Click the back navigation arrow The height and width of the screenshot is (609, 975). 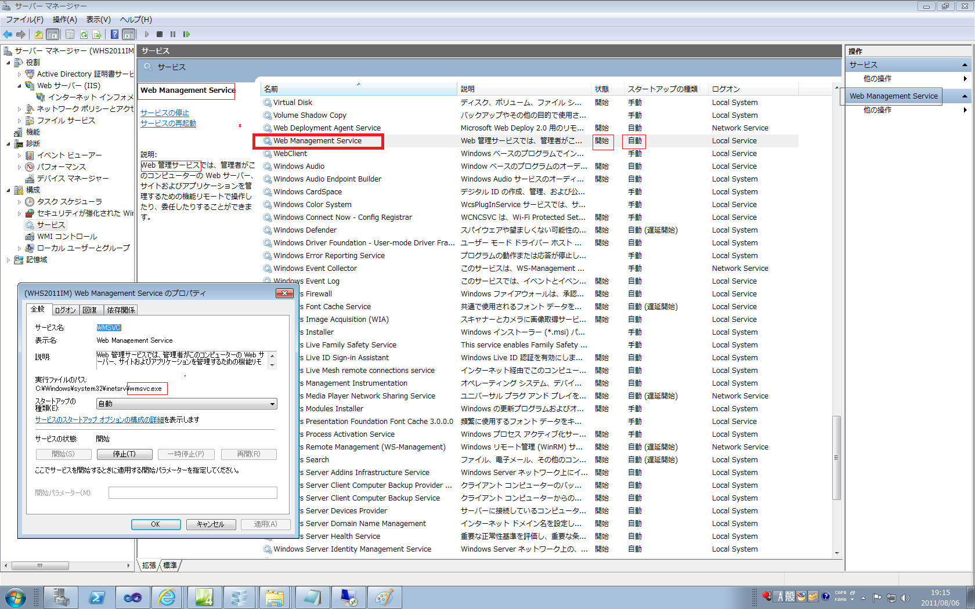pos(8,34)
